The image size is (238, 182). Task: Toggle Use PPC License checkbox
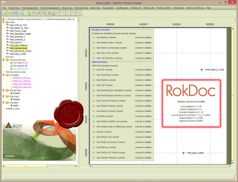[x=94, y=70]
